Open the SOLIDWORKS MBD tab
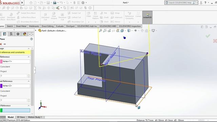This screenshot has width=217, height=122. click(108, 26)
